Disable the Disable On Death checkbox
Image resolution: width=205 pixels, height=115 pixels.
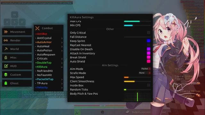click(149, 49)
